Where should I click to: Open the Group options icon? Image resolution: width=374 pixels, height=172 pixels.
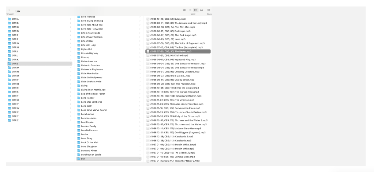[x=209, y=10]
